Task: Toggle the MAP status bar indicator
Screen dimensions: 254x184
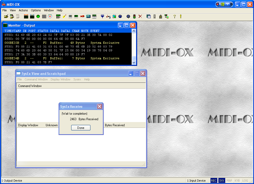Action: (229, 181)
